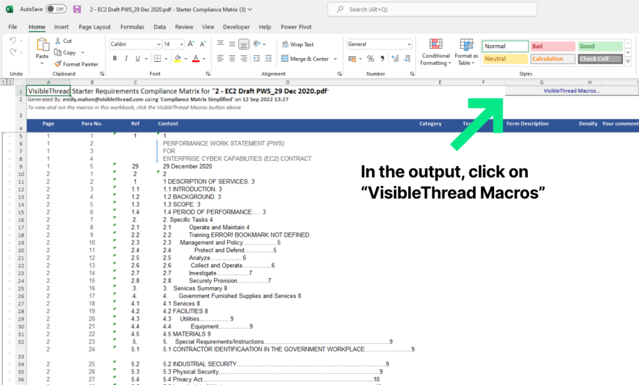Expand the cell Styles gallery
639x385 pixels.
point(628,61)
